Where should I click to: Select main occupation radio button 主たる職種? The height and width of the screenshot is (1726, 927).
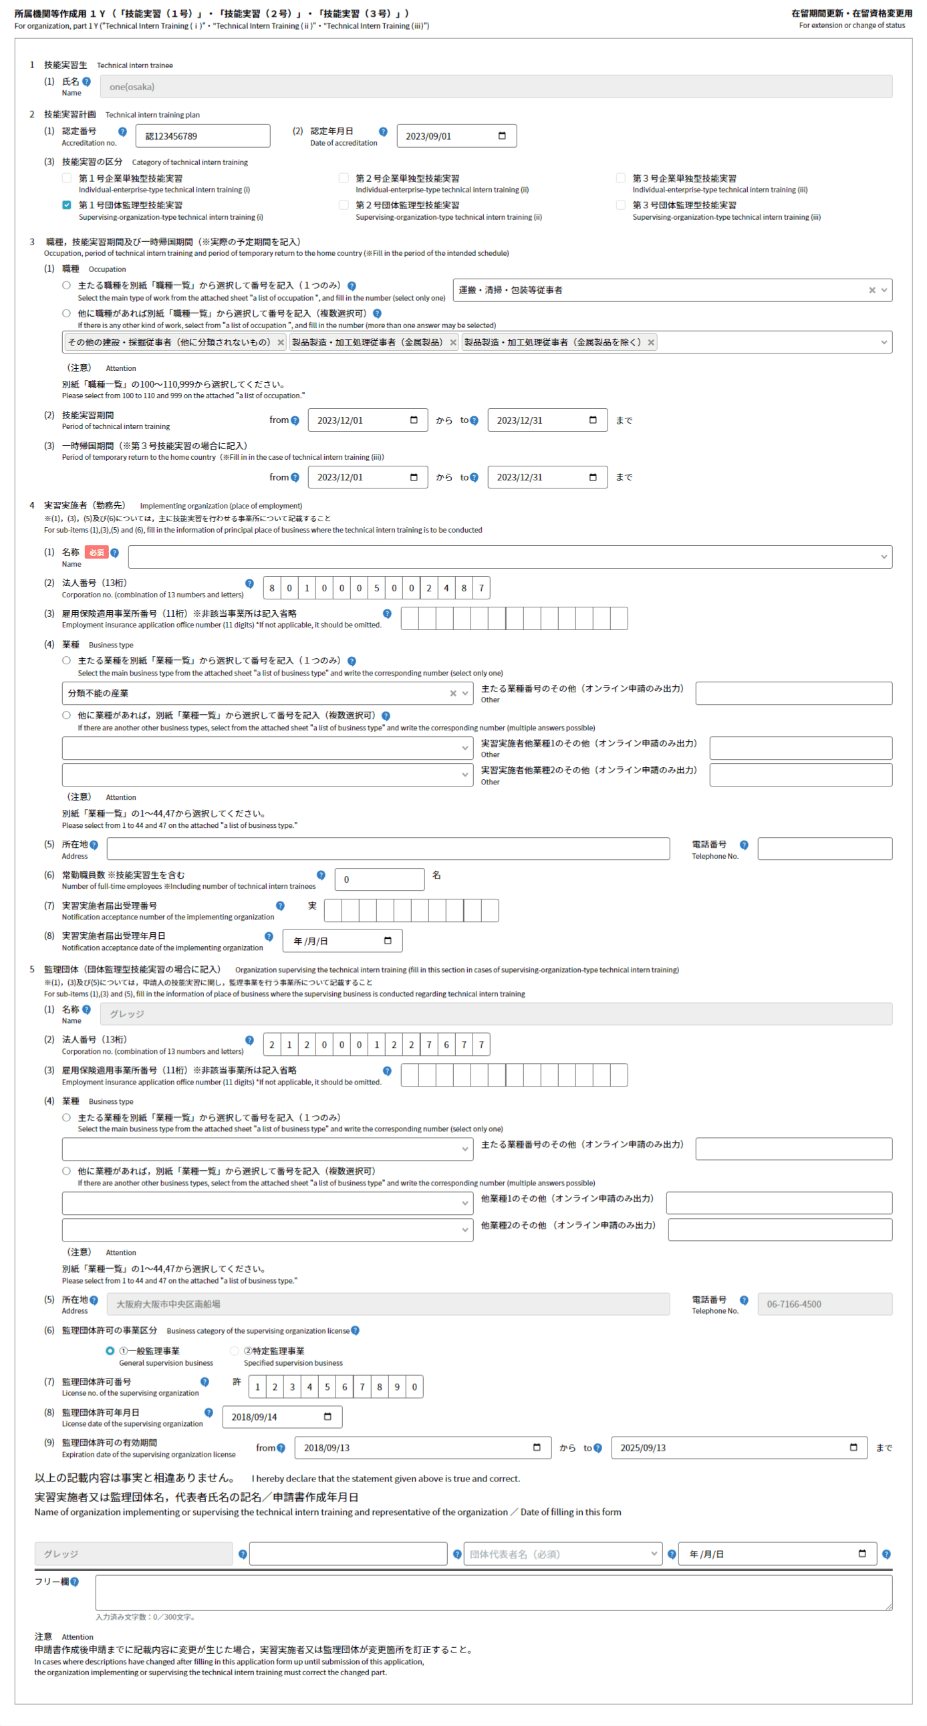click(x=66, y=285)
